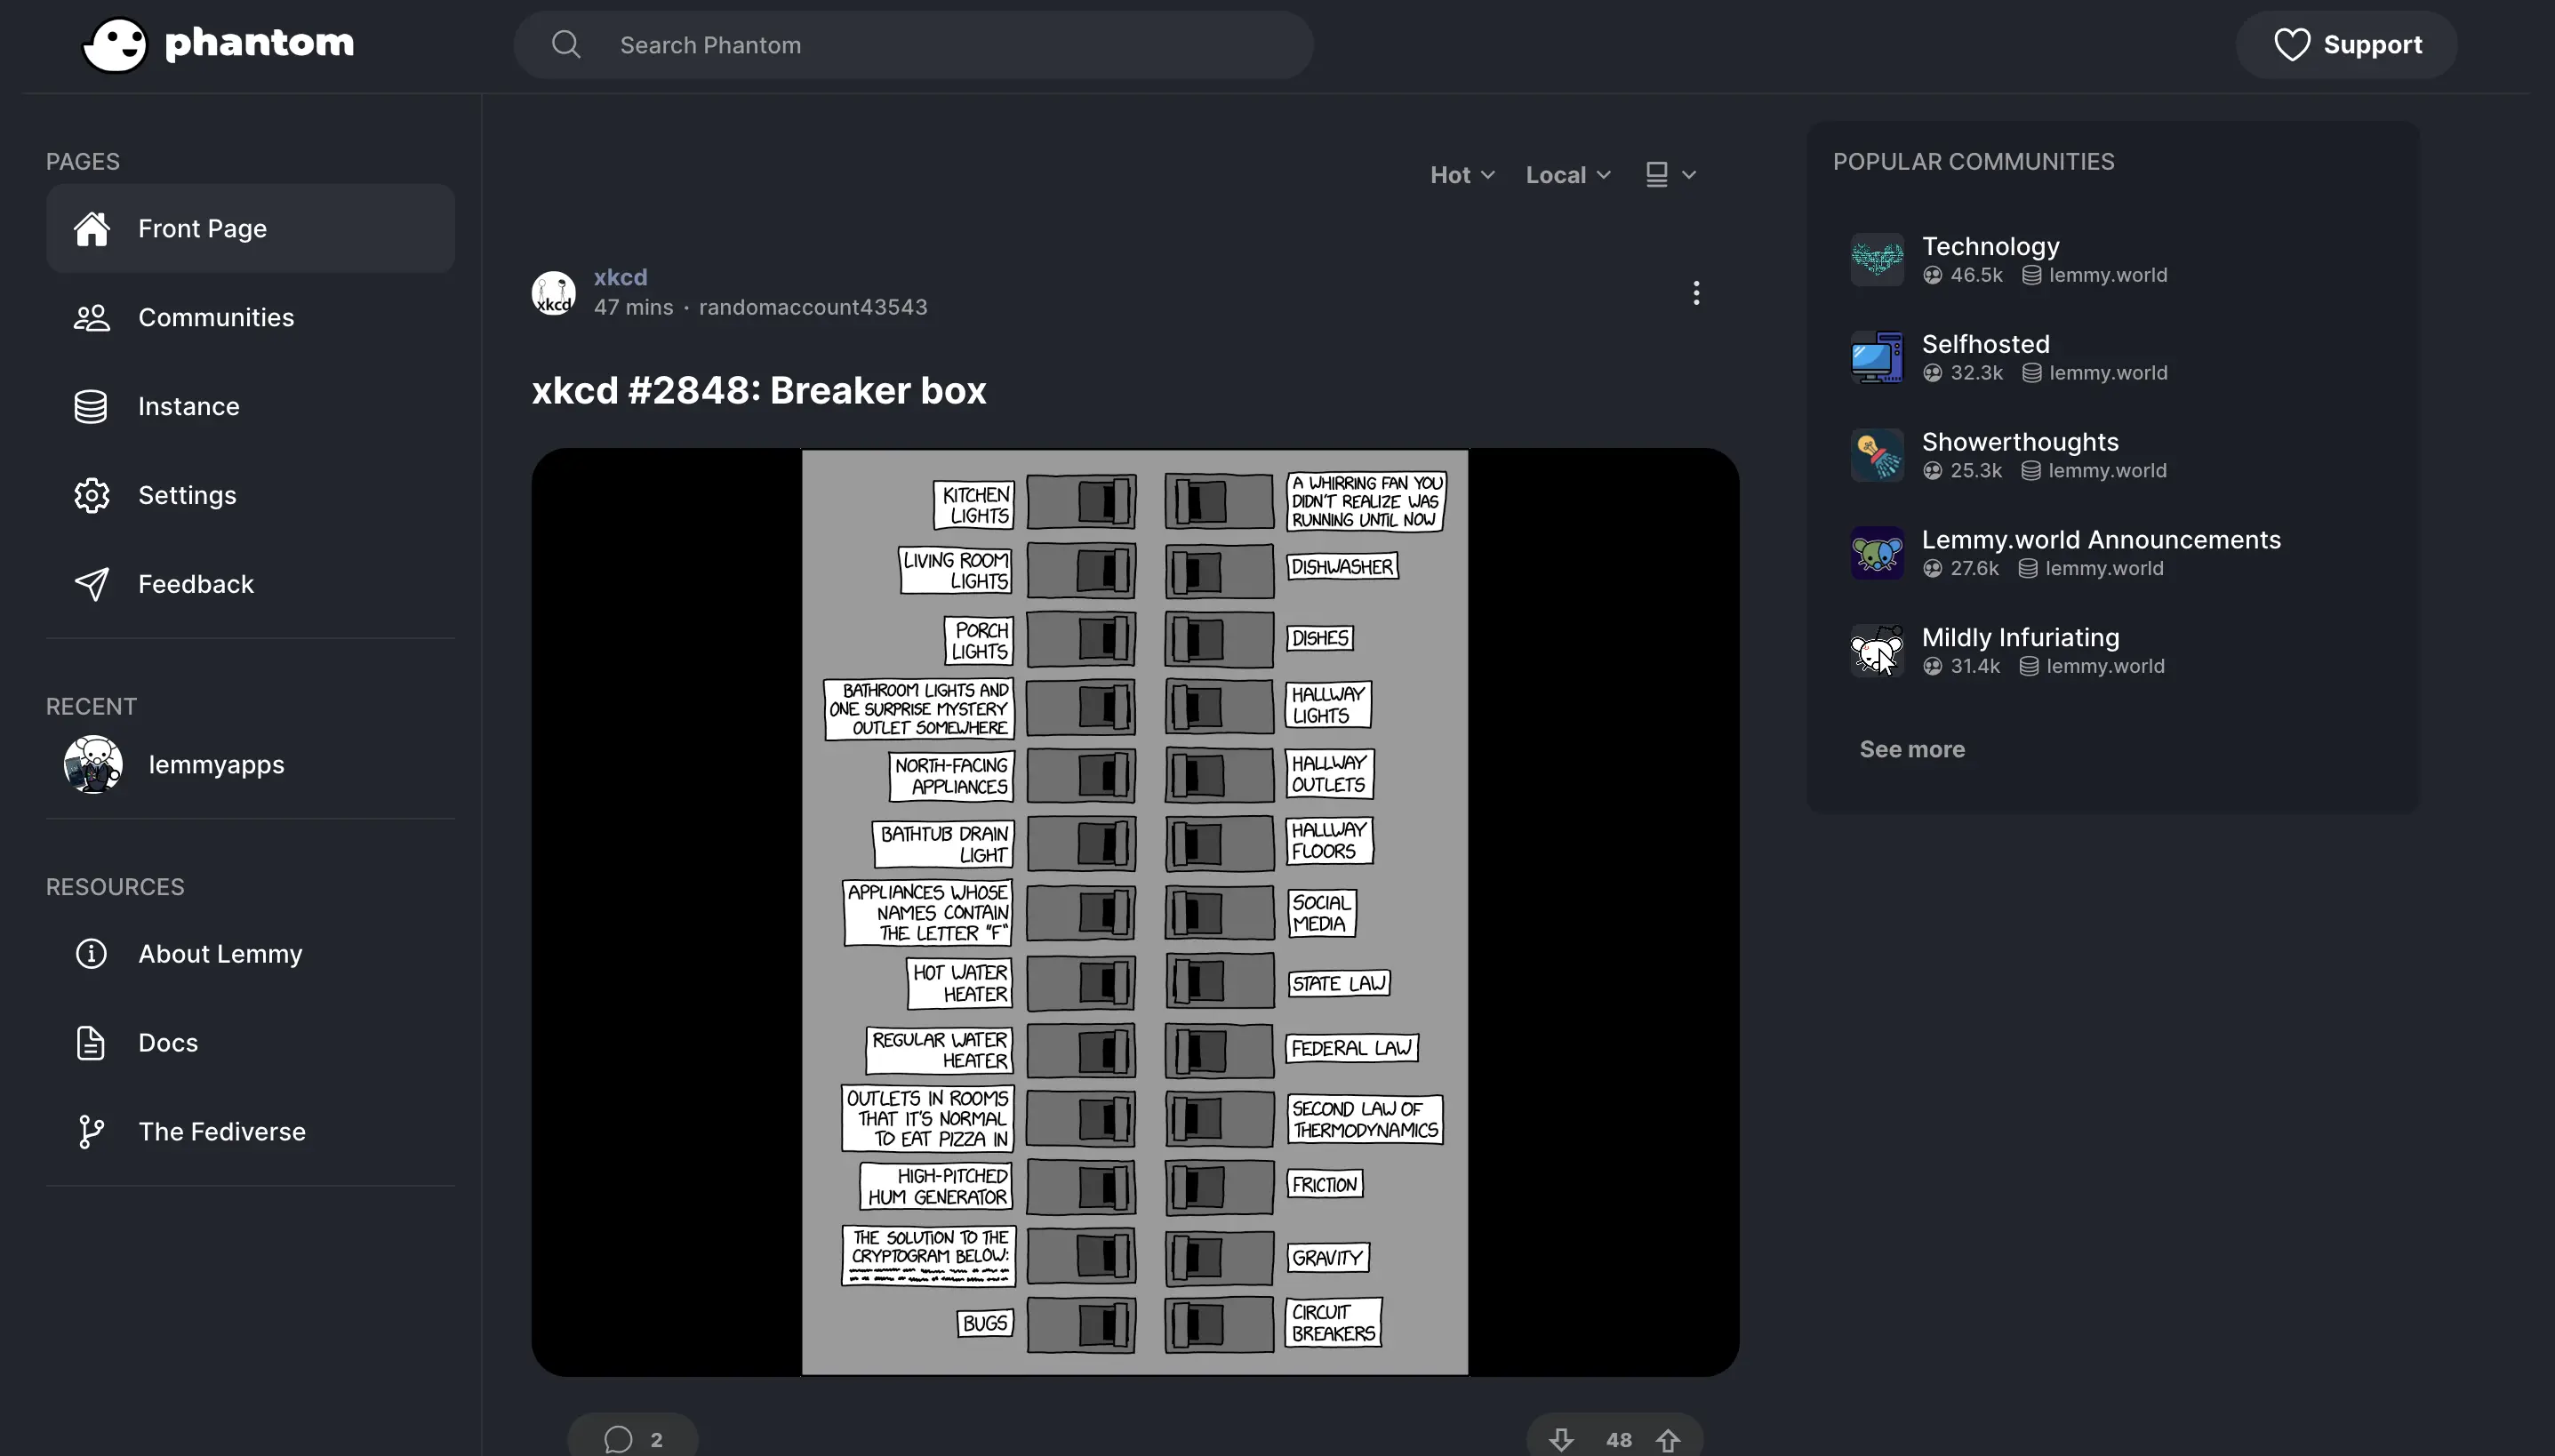Screen dimensions: 2555x1456
Task: Go to the Front Page
Action: pos(250,229)
